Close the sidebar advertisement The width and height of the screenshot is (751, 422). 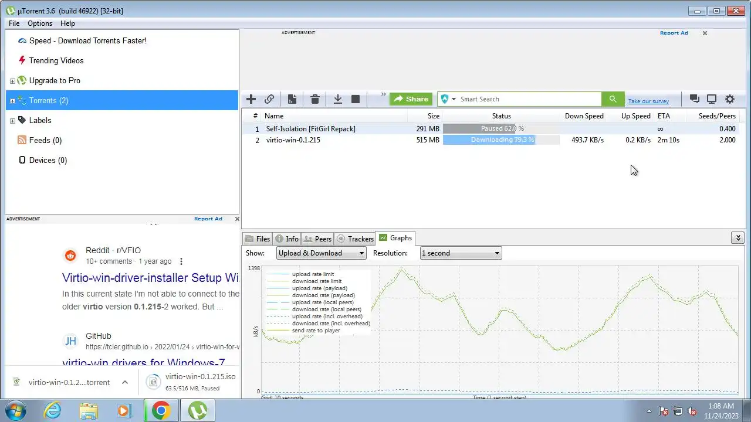pos(237,219)
